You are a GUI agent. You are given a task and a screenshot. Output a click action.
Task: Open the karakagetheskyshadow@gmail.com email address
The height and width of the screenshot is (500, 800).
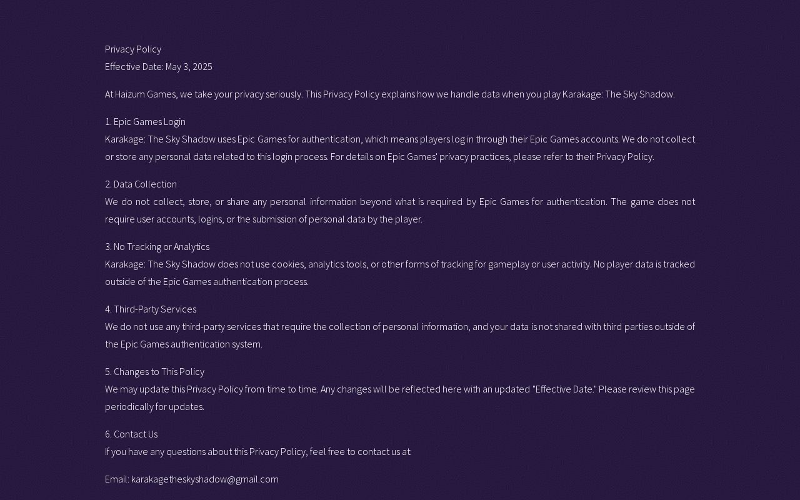(205, 479)
